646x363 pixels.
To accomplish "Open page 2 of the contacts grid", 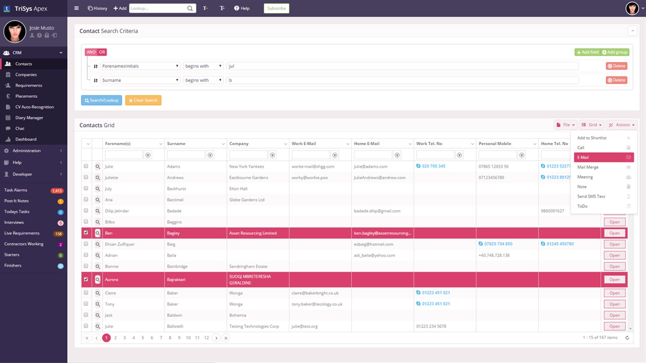I will tap(115, 338).
